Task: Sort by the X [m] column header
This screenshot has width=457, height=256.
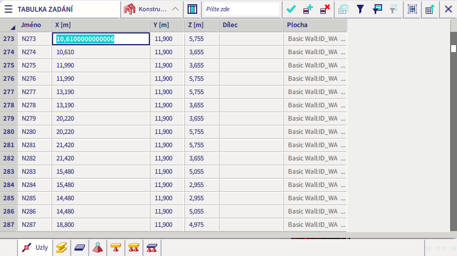Action: pyautogui.click(x=100, y=25)
